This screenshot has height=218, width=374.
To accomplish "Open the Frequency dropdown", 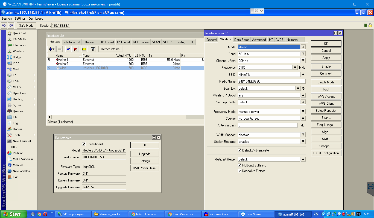I will coord(295,68).
